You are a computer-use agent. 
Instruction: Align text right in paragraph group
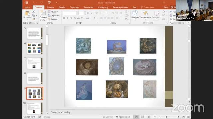109,18
